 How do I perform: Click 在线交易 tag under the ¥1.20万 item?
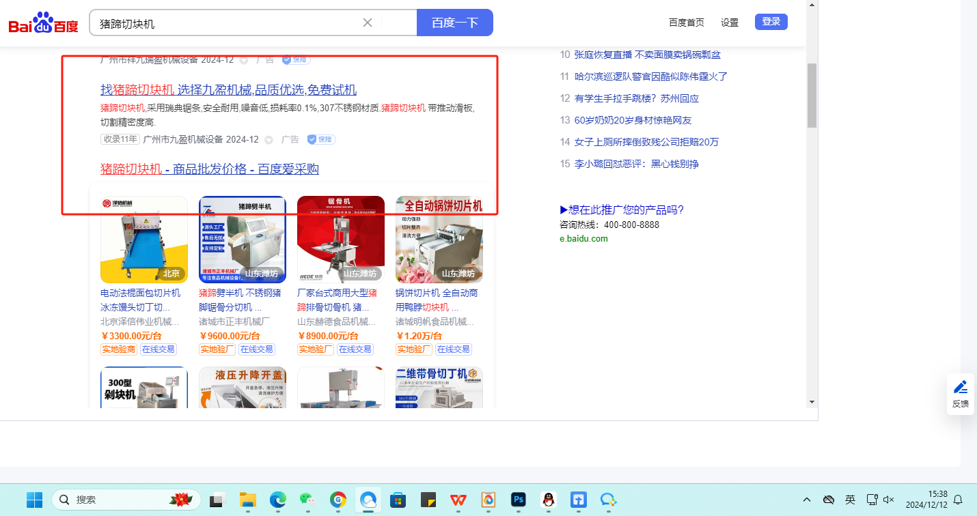coord(454,349)
